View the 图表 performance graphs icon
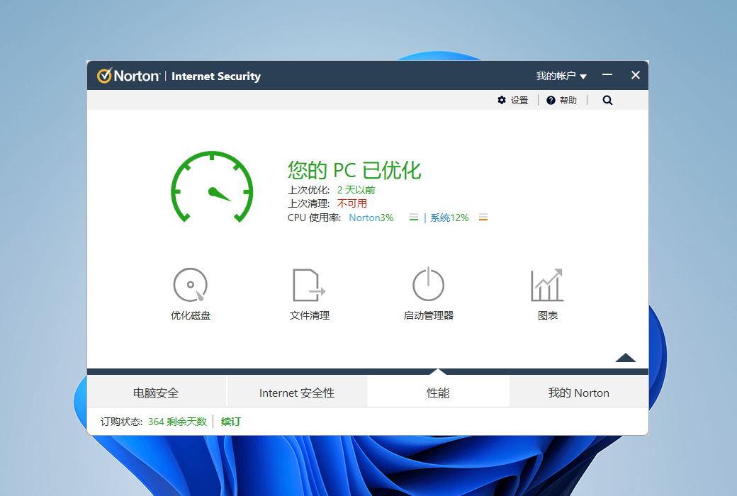737x496 pixels. tap(547, 285)
